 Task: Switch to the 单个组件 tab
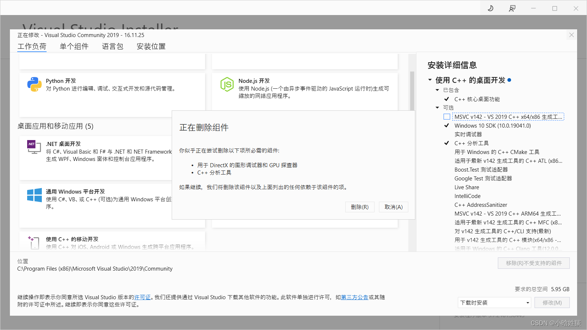coord(74,46)
